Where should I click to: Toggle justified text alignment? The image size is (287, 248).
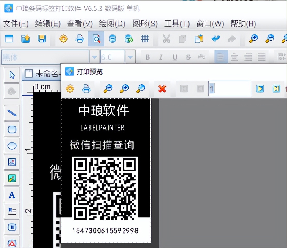(x=262, y=57)
